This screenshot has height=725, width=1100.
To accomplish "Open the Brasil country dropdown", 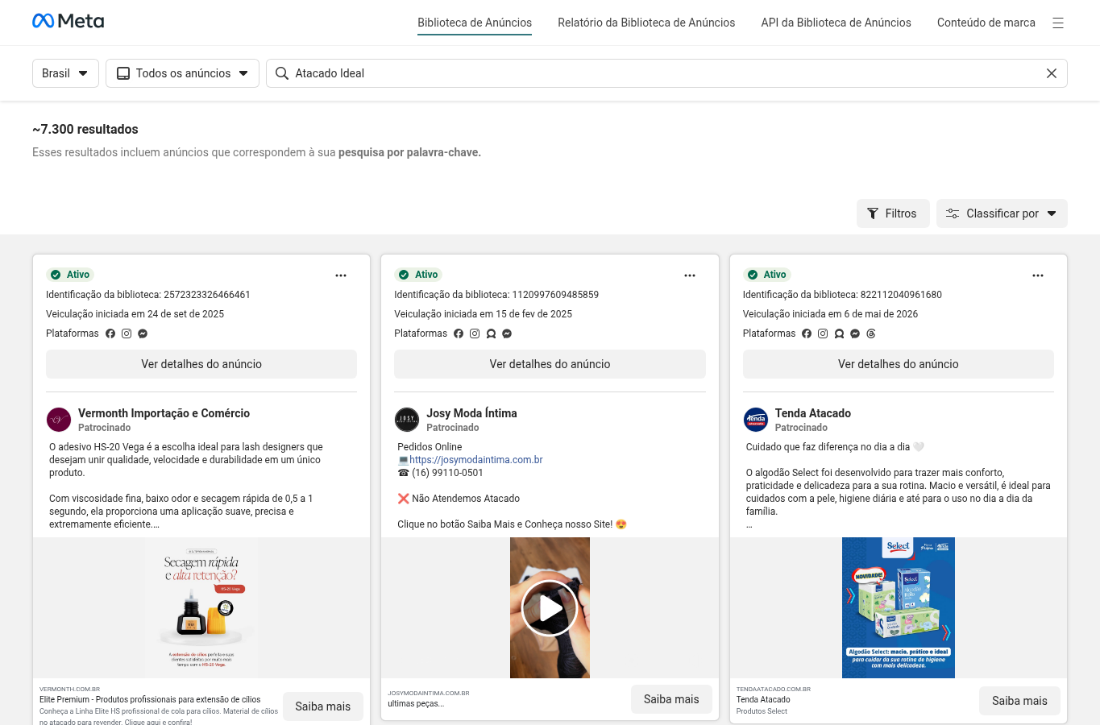I will click(x=65, y=73).
